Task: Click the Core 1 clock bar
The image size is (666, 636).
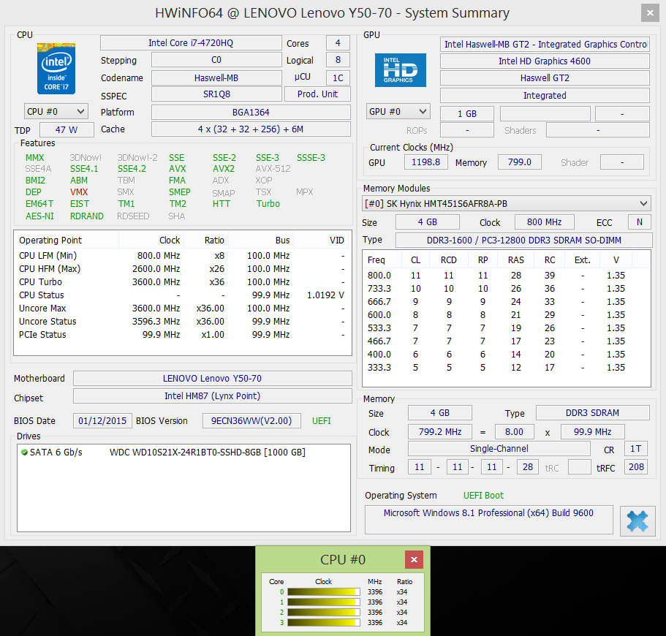Action: click(324, 602)
